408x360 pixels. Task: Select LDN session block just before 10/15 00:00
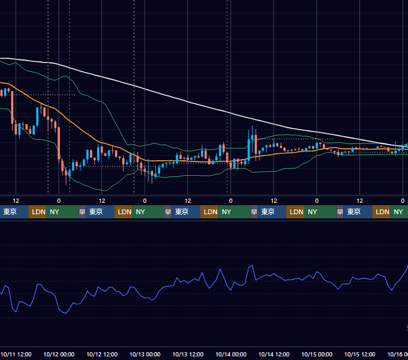coord(295,212)
